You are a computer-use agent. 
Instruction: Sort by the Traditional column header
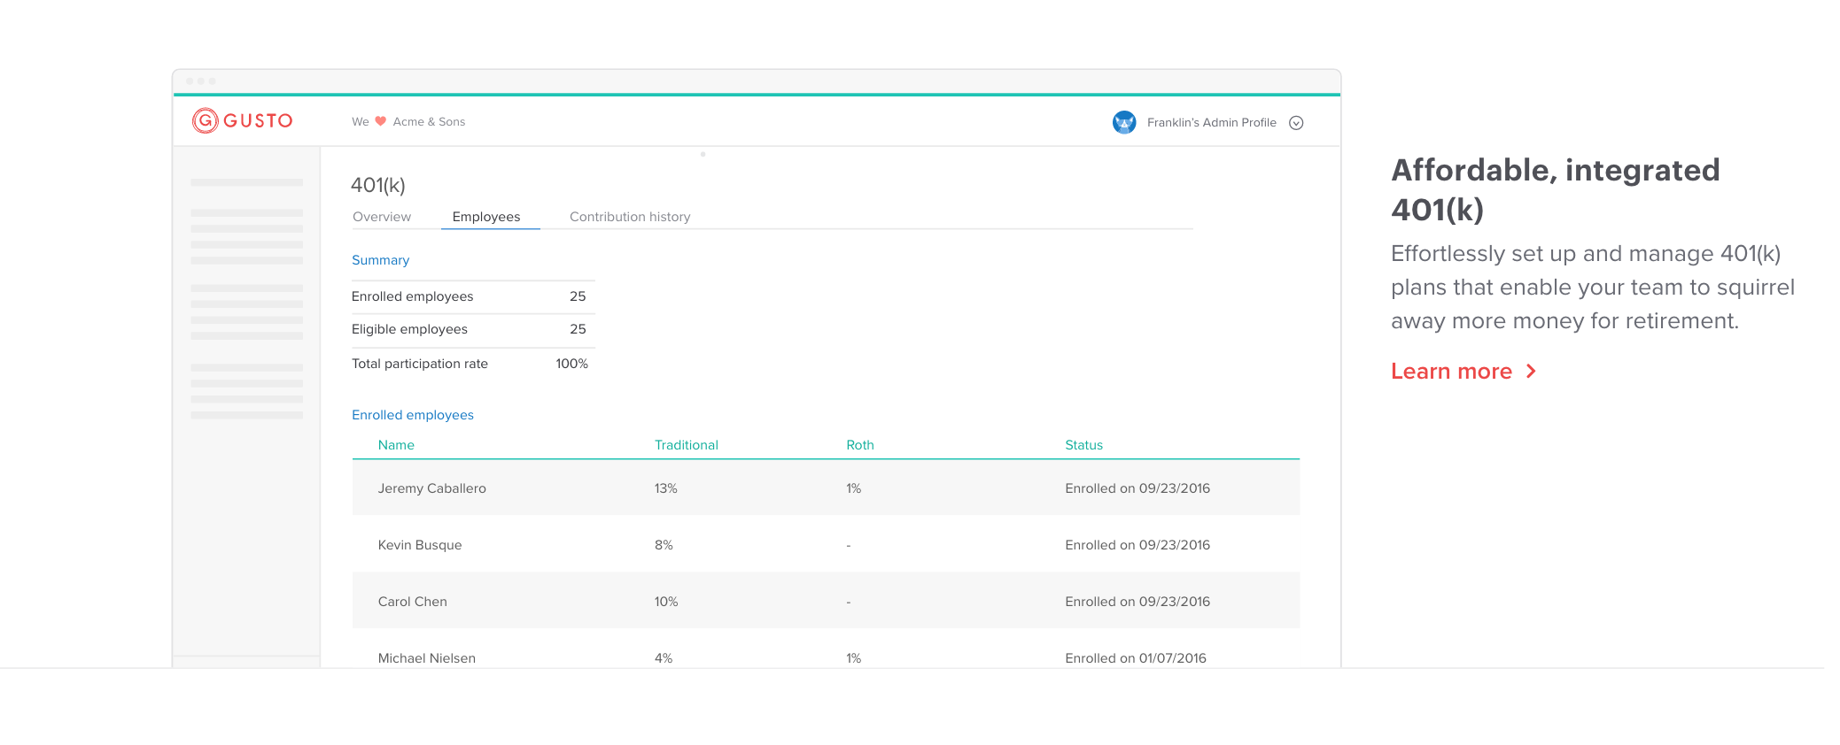tap(687, 445)
